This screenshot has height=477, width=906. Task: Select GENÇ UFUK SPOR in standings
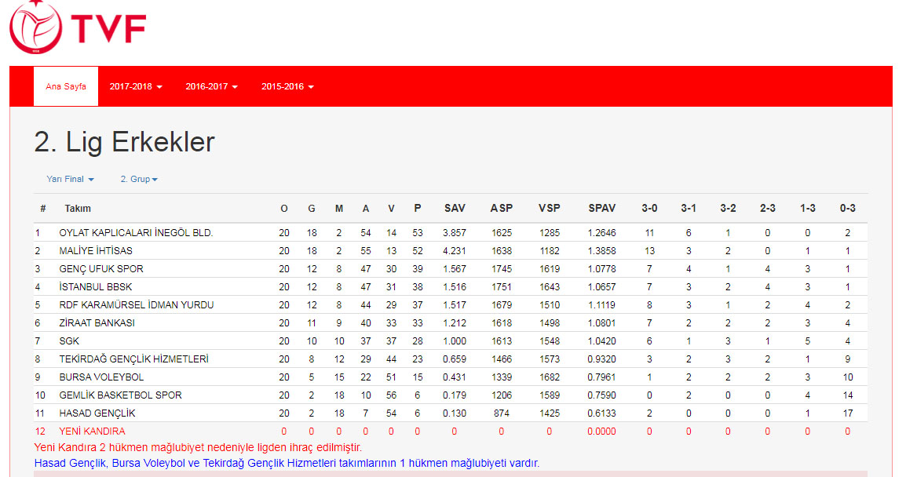tap(100, 269)
